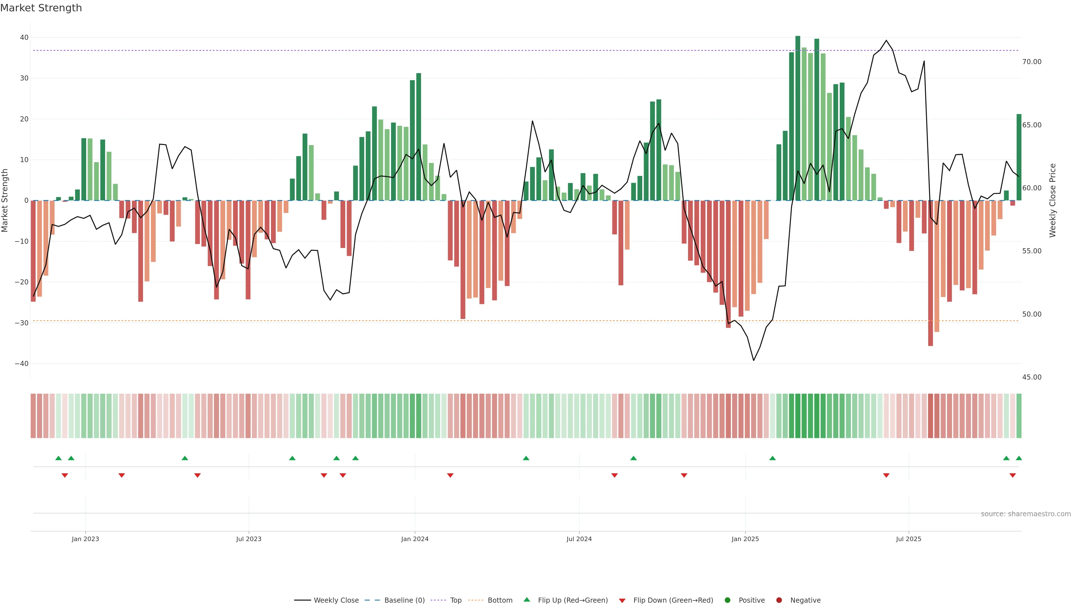Click the flip-up marker near January 2025
Viewport: 1085px width, 610px height.
(772, 458)
